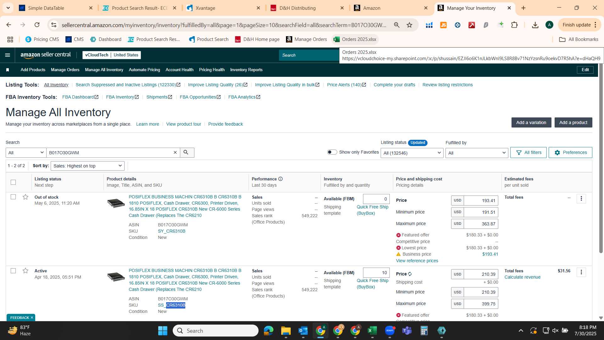Clear the B017O30GWM search term
Image resolution: width=604 pixels, height=340 pixels.
coord(175,152)
